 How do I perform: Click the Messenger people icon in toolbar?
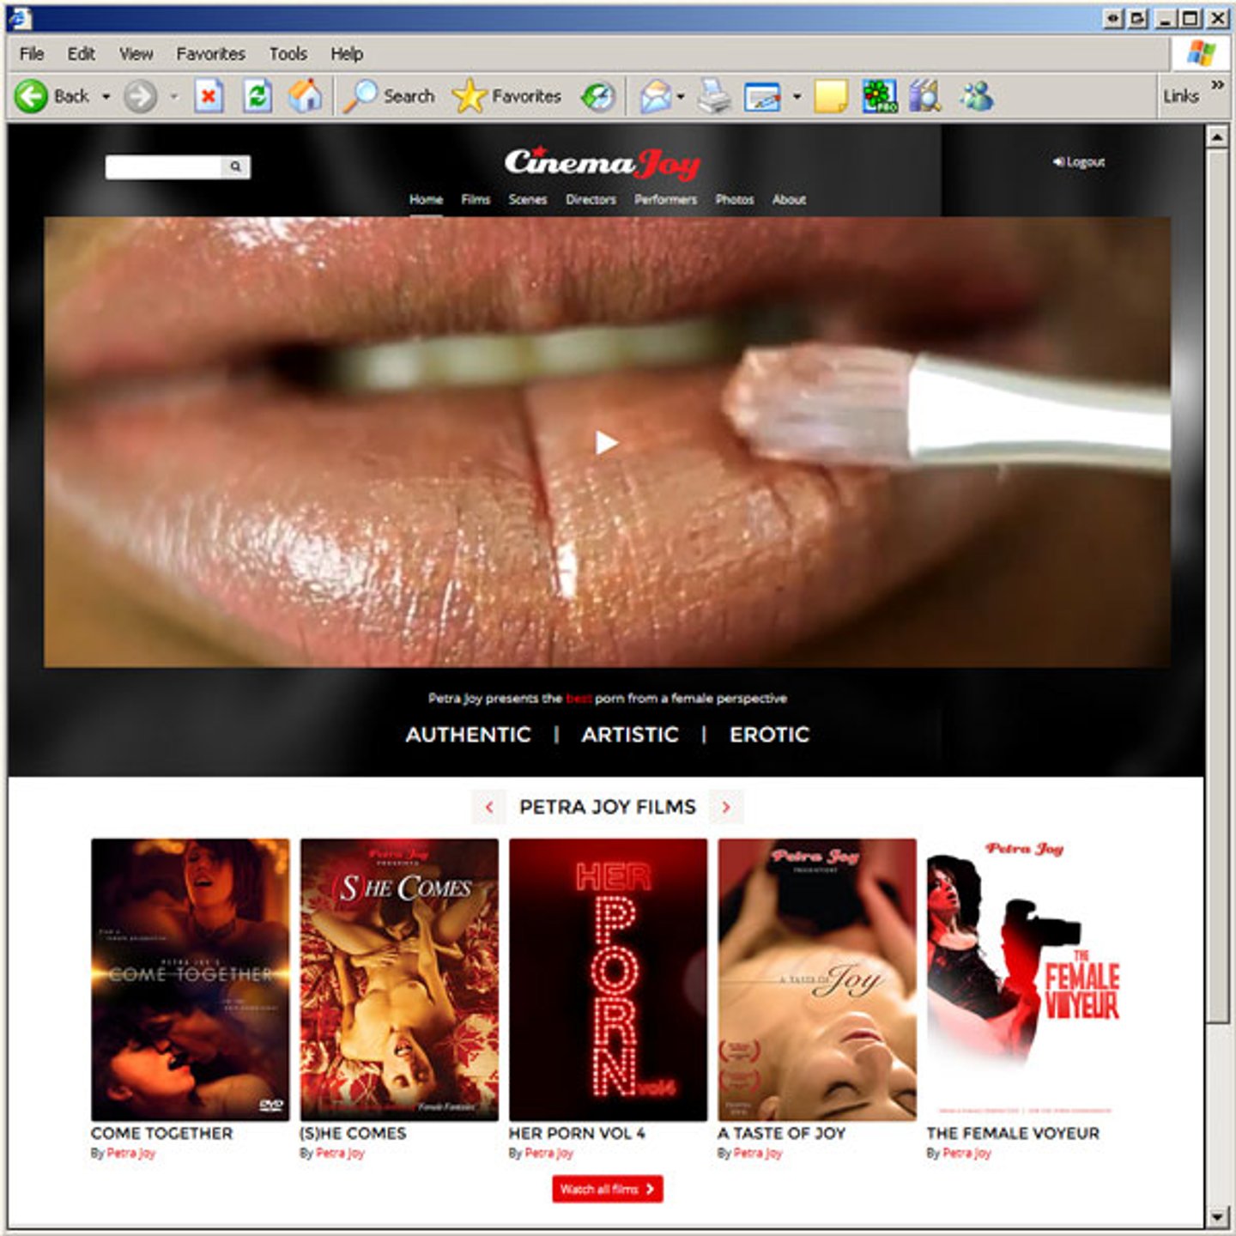pyautogui.click(x=976, y=96)
